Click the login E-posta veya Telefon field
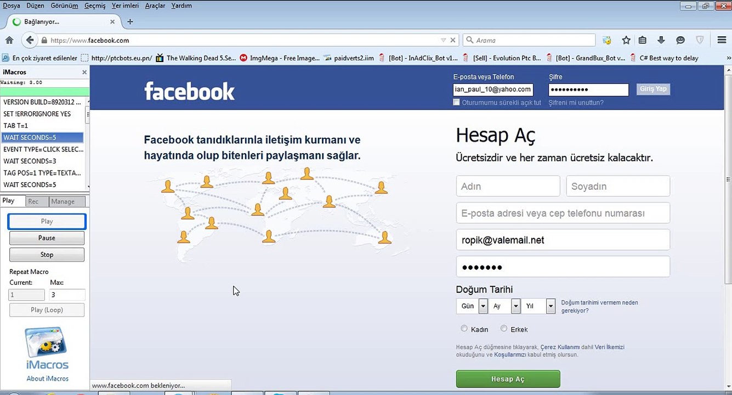 (x=493, y=89)
